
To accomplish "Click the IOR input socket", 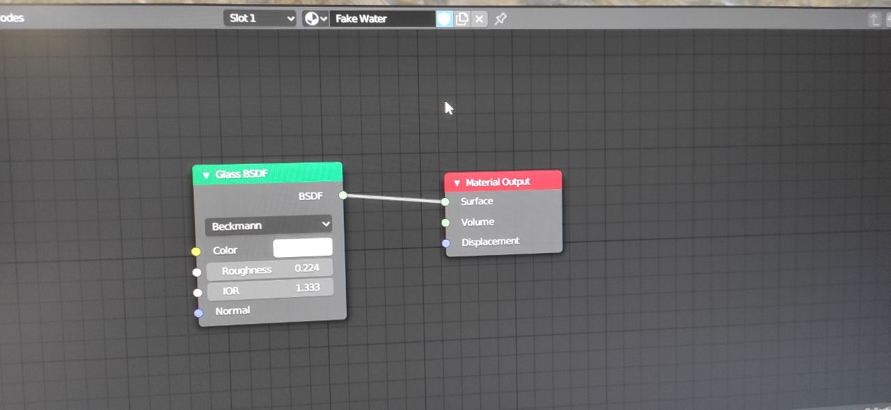I will click(198, 292).
